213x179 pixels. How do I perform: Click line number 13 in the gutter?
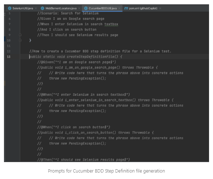[9, 57]
